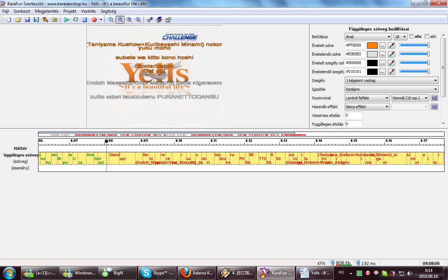Open the Windows Start menu
The width and height of the screenshot is (448, 280).
point(9,273)
